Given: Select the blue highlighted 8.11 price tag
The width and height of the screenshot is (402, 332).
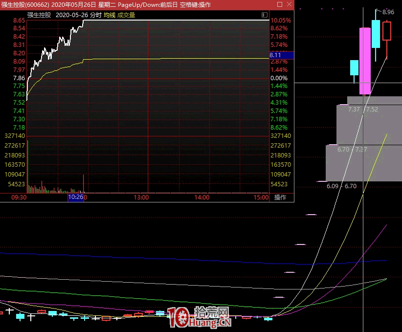Looking at the screenshot, I should 281,56.
